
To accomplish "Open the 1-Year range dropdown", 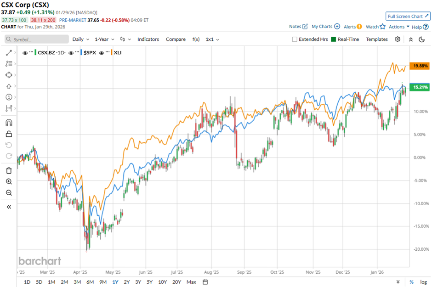I will tap(104, 39).
